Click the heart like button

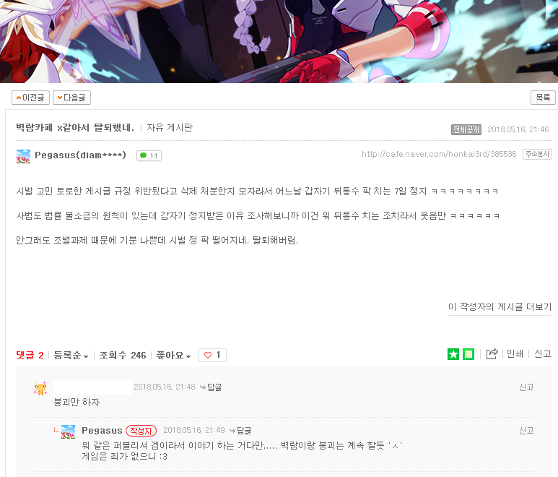(x=212, y=355)
